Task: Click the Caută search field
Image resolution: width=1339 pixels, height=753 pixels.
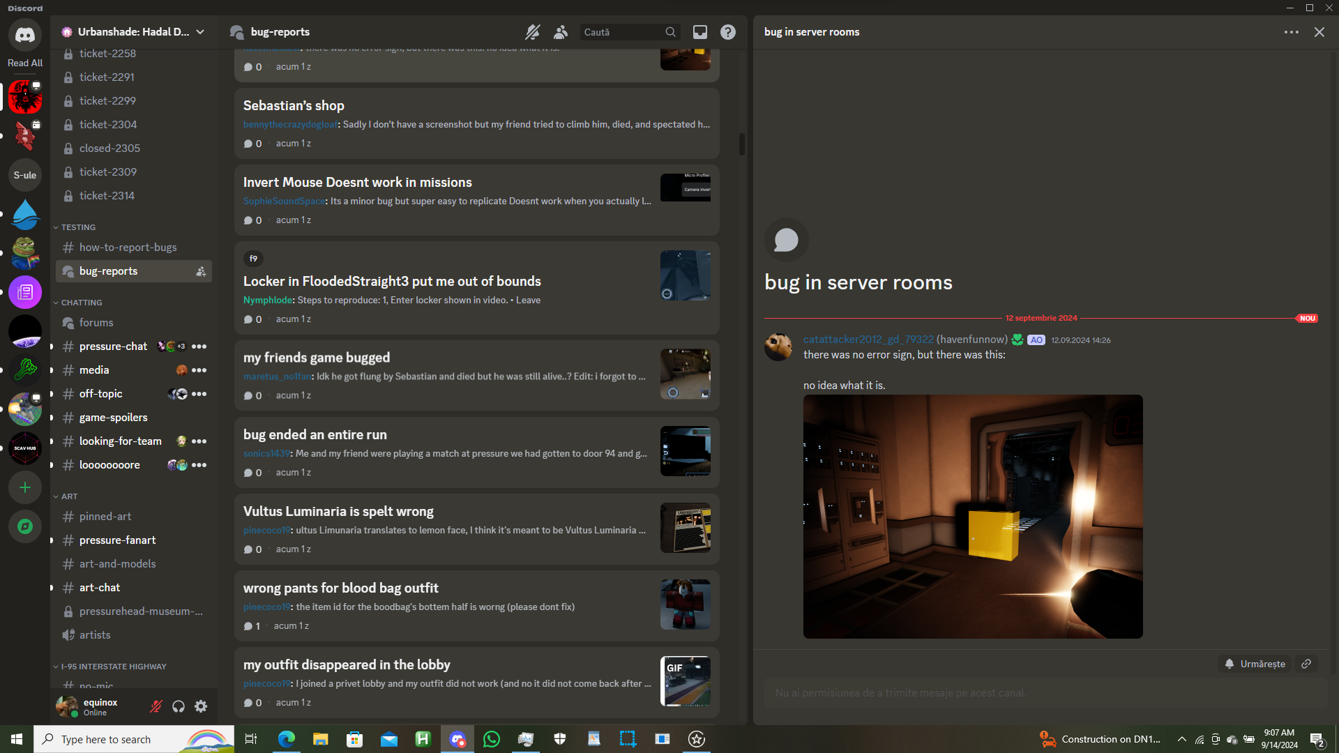Action: point(622,32)
